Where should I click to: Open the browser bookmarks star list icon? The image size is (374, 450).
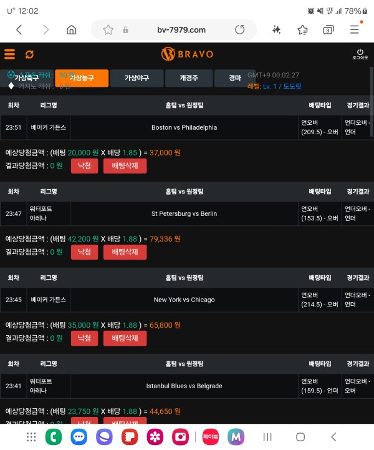pyautogui.click(x=302, y=30)
